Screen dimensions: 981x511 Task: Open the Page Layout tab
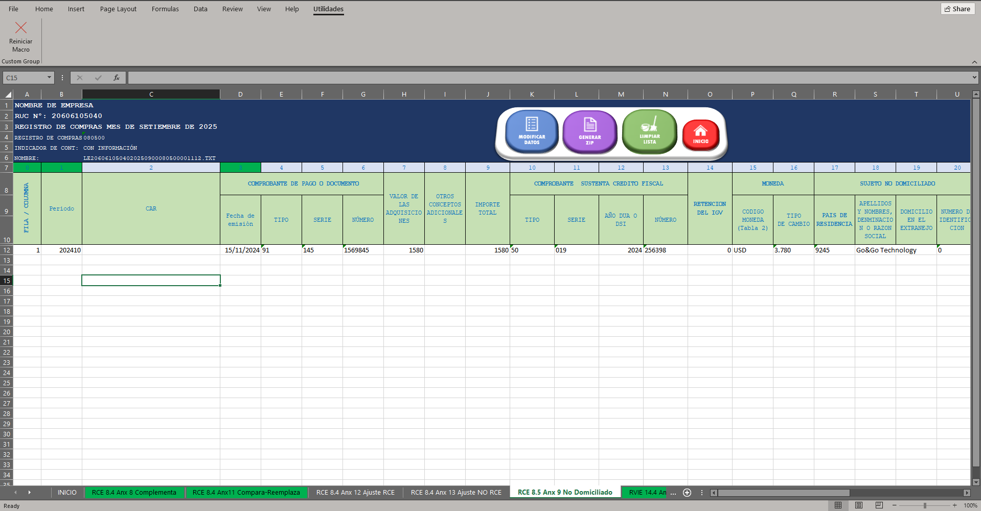118,9
